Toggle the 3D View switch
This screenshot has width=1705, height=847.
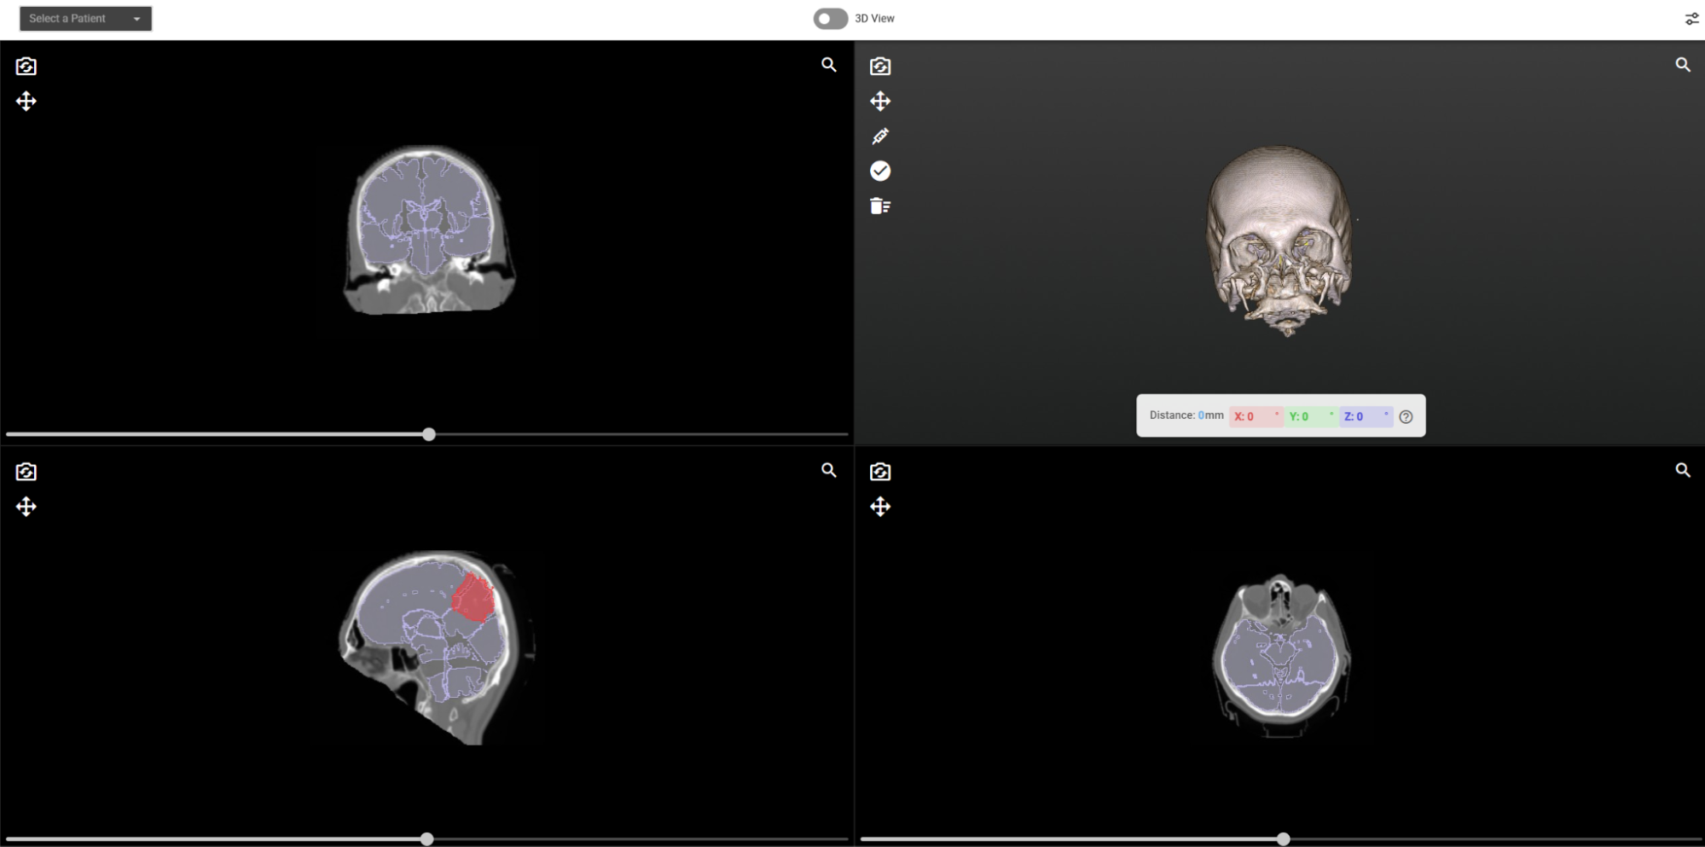(829, 19)
